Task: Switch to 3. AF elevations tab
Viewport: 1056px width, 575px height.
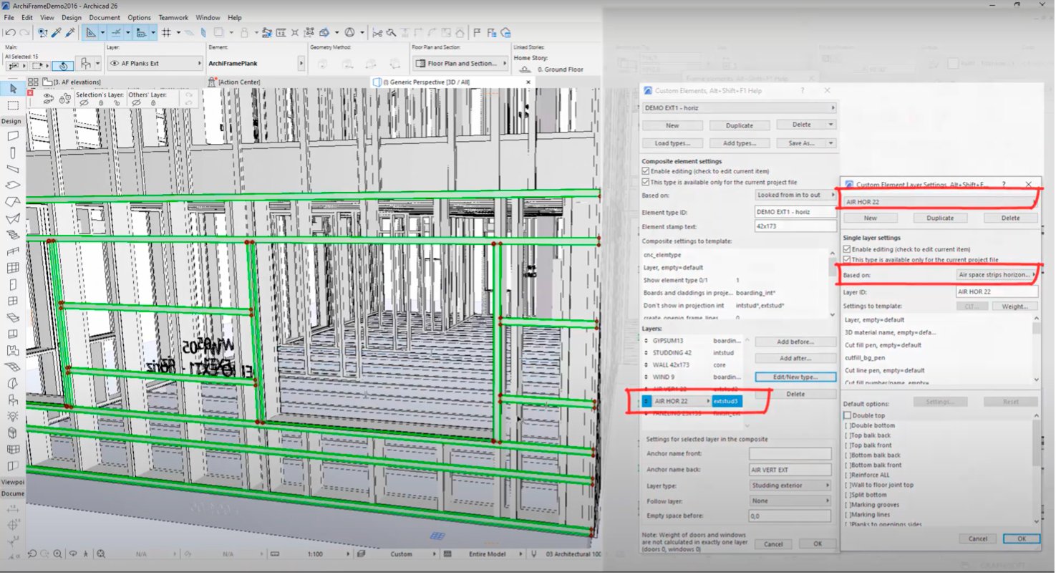Action: [x=70, y=82]
